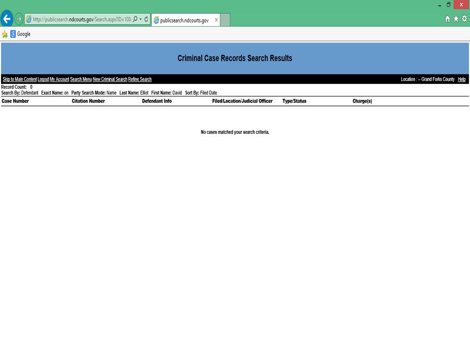Click the Refine Search link
Image resolution: width=470 pixels, height=353 pixels.
(x=140, y=79)
